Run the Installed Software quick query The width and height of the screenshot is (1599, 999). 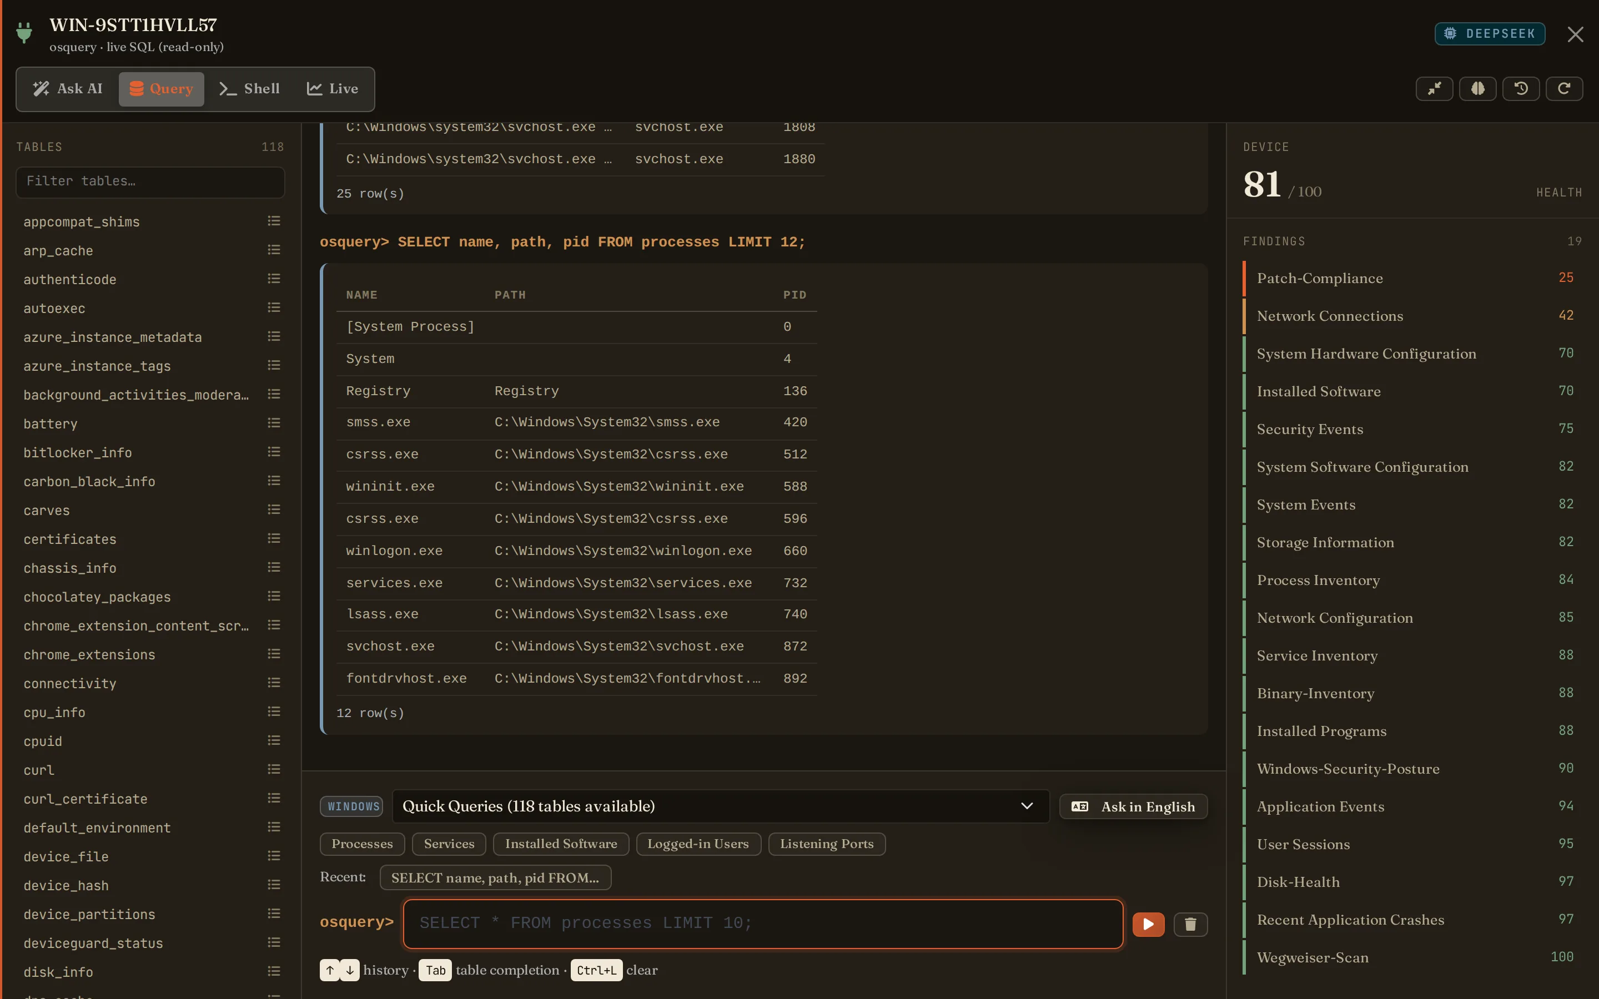point(561,844)
